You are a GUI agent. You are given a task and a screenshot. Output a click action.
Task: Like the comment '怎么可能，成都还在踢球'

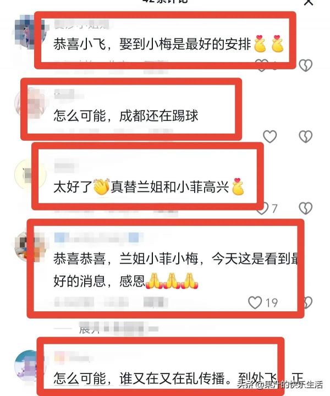coord(269,136)
